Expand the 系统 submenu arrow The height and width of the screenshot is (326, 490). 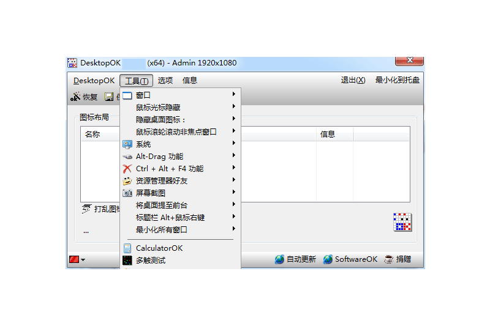(x=233, y=143)
